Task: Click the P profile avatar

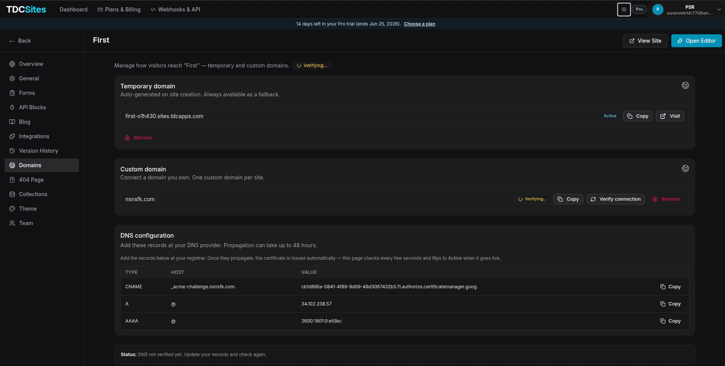Action: pyautogui.click(x=658, y=10)
